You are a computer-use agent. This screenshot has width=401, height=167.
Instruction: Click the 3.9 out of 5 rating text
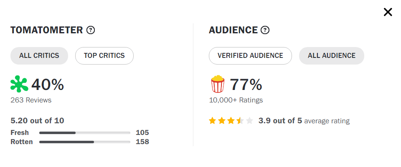pyautogui.click(x=280, y=121)
